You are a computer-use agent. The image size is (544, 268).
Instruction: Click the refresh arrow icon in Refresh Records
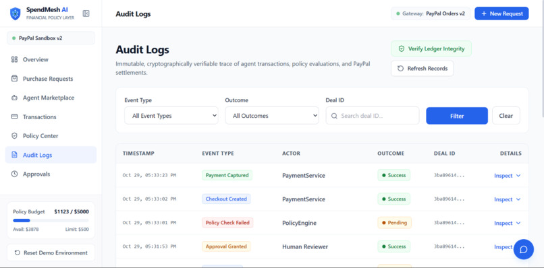[x=400, y=69]
